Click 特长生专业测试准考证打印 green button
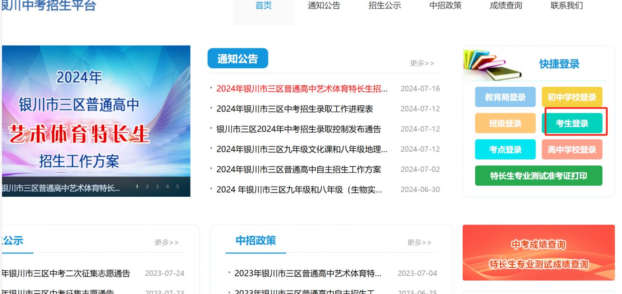622x294 pixels. pos(539,176)
